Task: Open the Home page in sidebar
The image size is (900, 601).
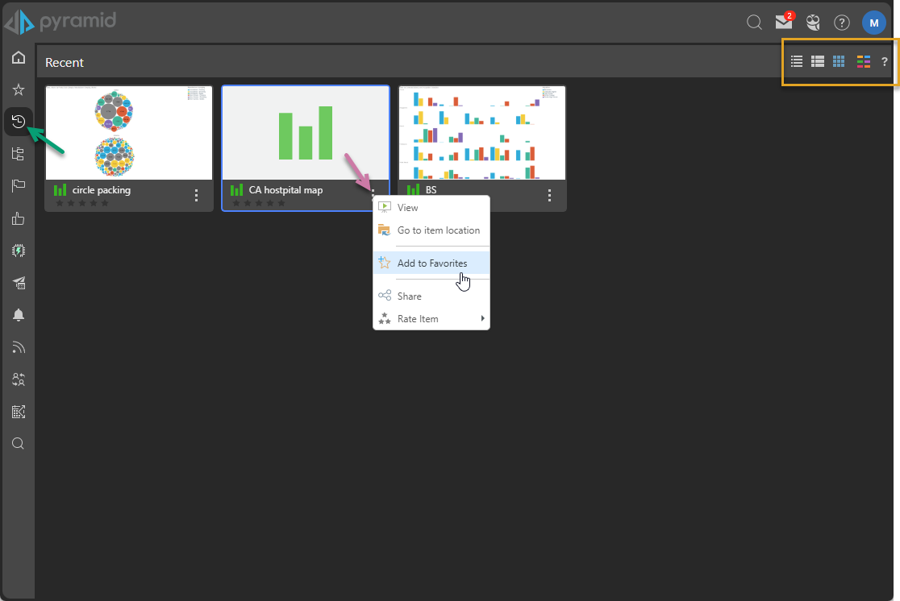Action: pos(18,58)
